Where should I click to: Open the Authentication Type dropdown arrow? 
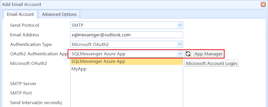pyautogui.click(x=180, y=44)
